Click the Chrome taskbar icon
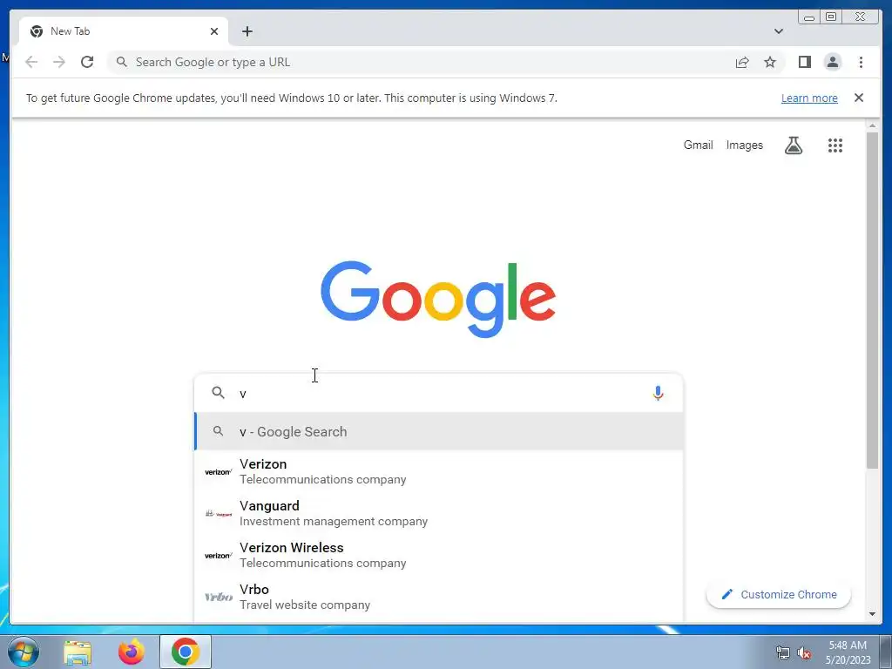The image size is (892, 669). coord(185,652)
